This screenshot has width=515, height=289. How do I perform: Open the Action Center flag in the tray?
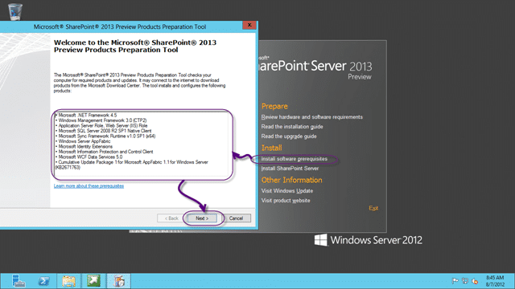455,281
